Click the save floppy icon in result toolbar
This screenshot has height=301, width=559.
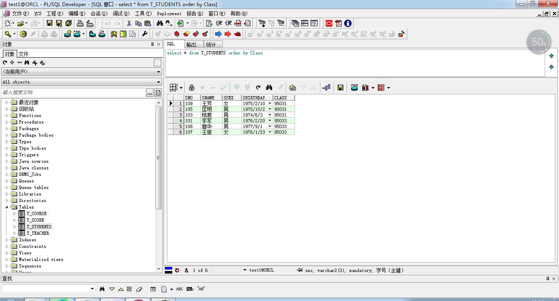tap(340, 88)
